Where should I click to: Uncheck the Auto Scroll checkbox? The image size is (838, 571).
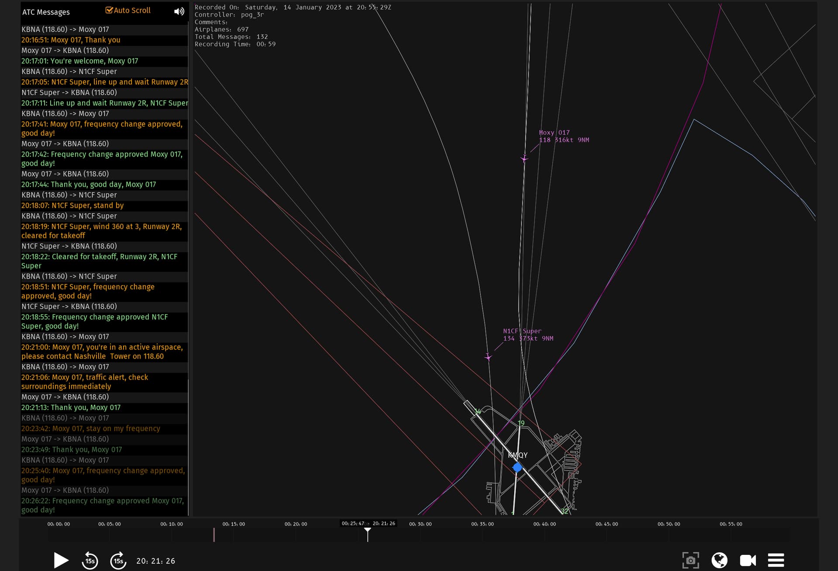coord(109,10)
